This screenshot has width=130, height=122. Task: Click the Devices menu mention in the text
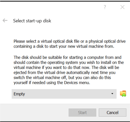click(77, 83)
